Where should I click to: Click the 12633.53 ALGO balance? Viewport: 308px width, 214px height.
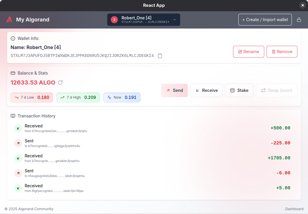(33, 82)
